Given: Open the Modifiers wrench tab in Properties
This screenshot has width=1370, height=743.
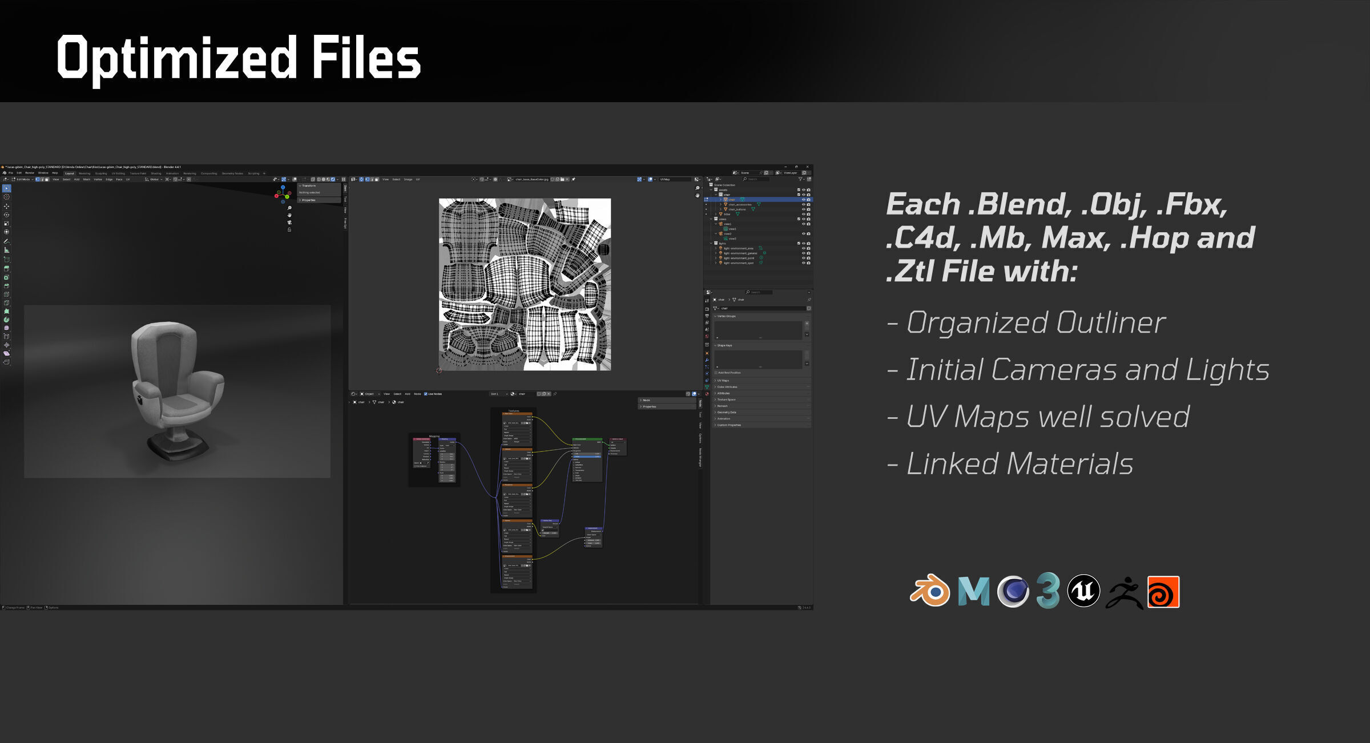Looking at the screenshot, I should (x=707, y=360).
